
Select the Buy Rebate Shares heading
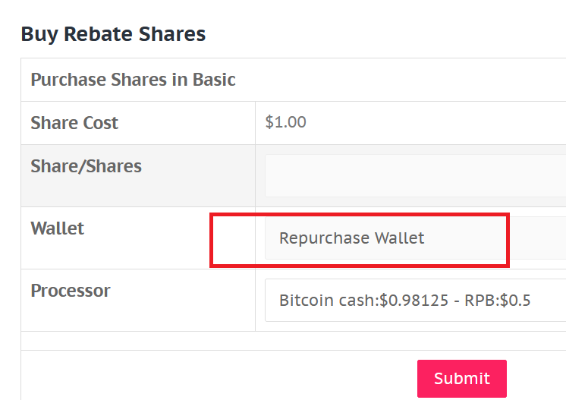point(113,34)
